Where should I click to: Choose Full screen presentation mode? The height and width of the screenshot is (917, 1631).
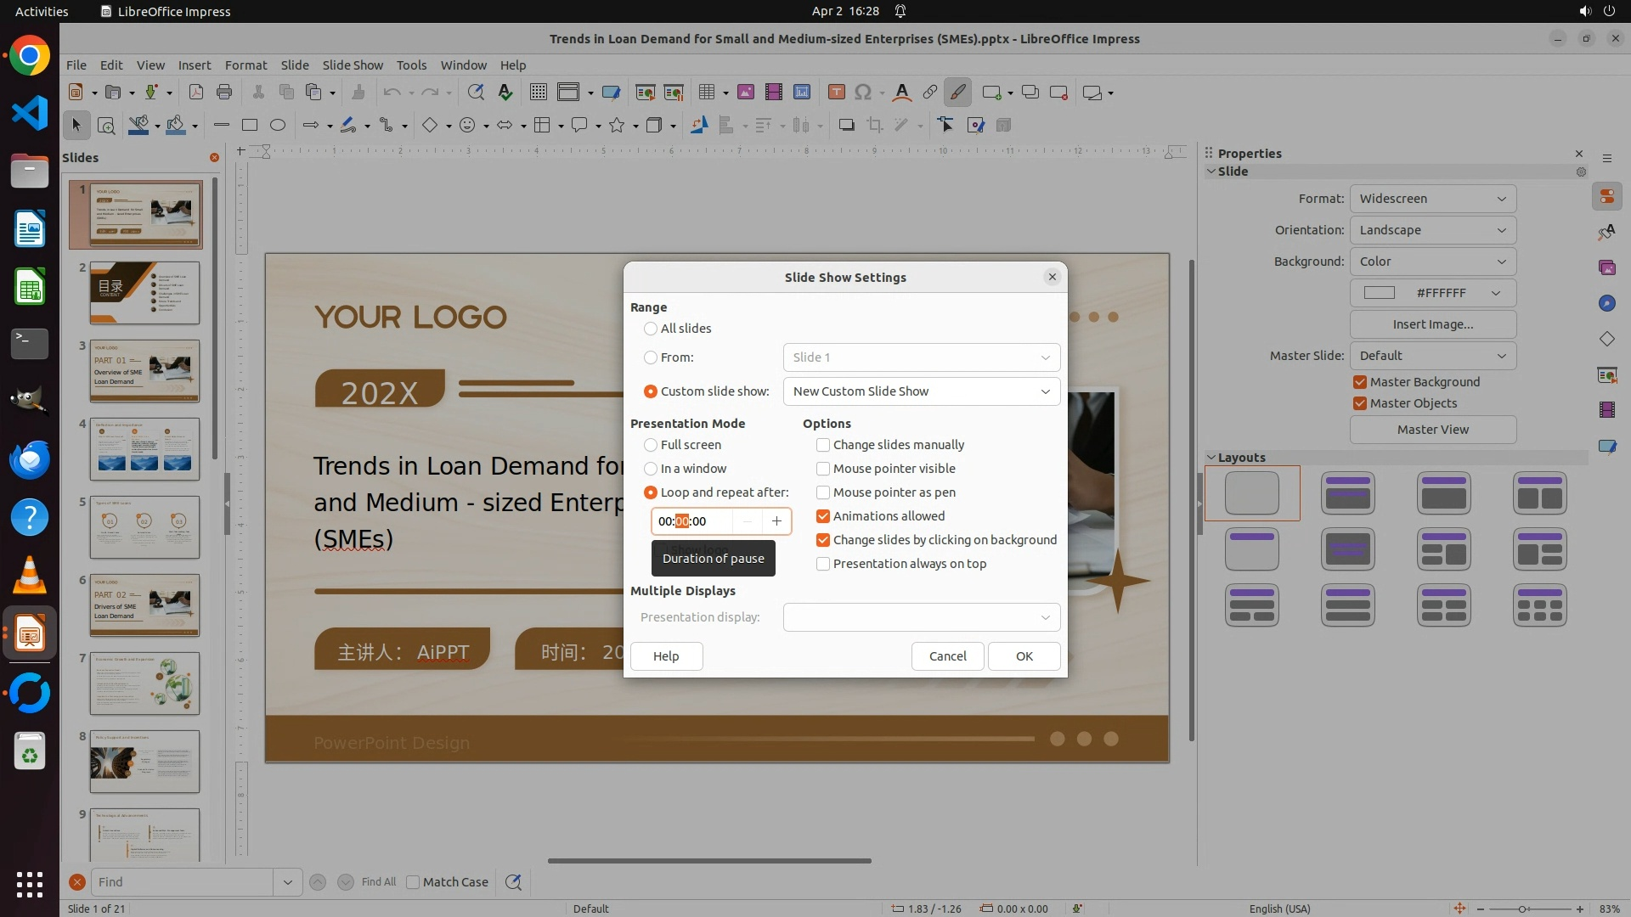[x=651, y=445]
